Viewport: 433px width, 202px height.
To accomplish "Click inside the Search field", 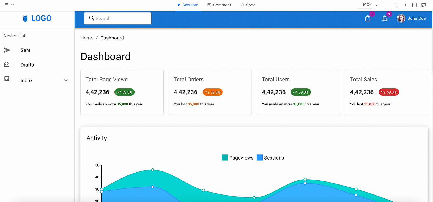I will 117,18.
